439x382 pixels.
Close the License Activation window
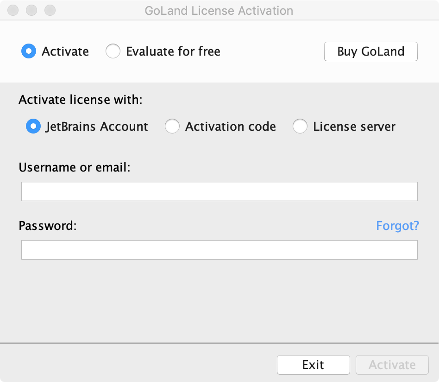(13, 10)
